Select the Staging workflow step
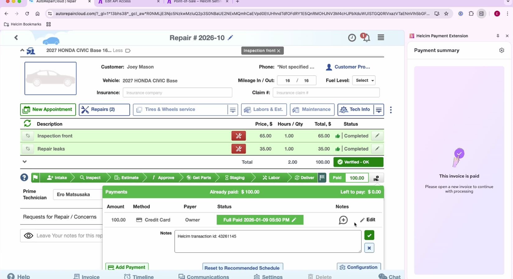Image resolution: width=513 pixels, height=279 pixels. pos(235,178)
